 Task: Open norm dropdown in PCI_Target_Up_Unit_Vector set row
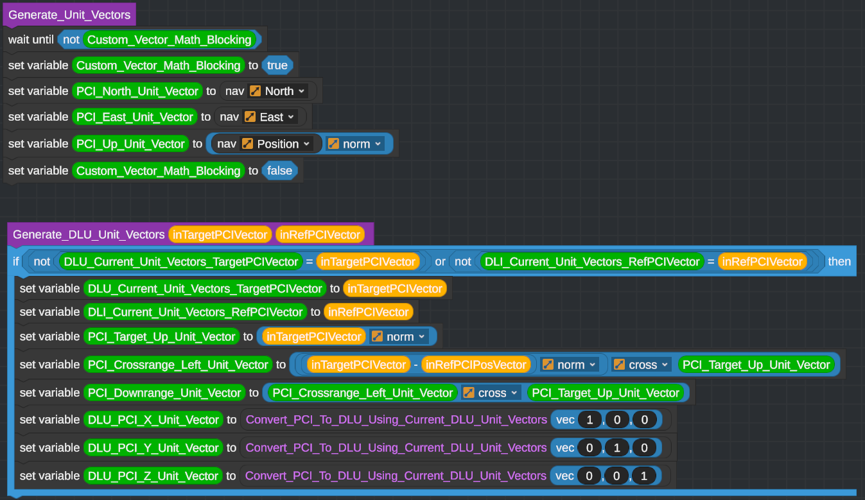click(399, 336)
